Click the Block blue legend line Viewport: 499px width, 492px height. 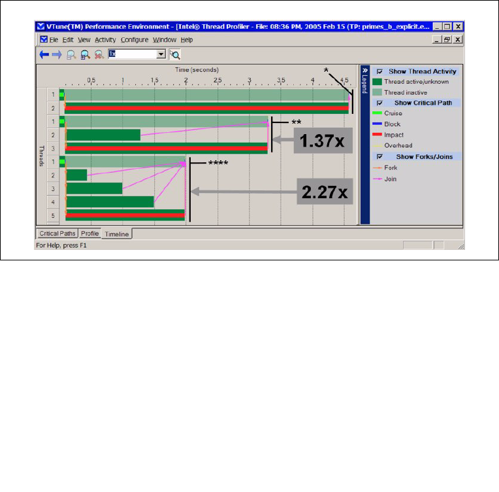click(x=377, y=124)
